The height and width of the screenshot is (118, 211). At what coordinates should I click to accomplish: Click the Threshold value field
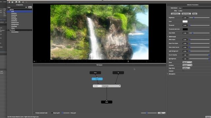click(x=185, y=25)
